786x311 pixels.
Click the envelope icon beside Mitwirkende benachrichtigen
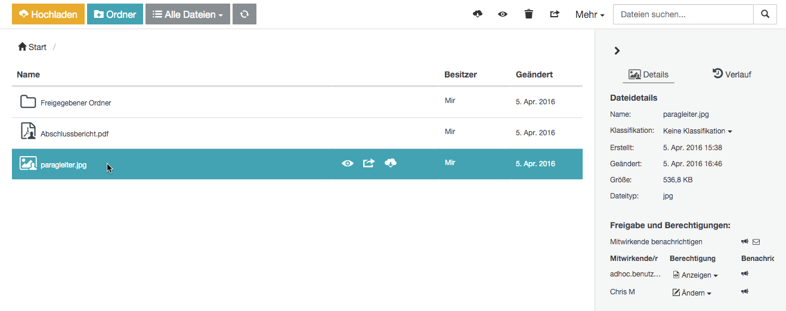tap(756, 241)
